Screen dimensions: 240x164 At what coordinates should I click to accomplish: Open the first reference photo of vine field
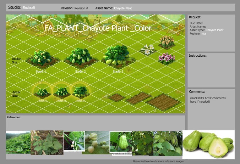tap(18, 143)
